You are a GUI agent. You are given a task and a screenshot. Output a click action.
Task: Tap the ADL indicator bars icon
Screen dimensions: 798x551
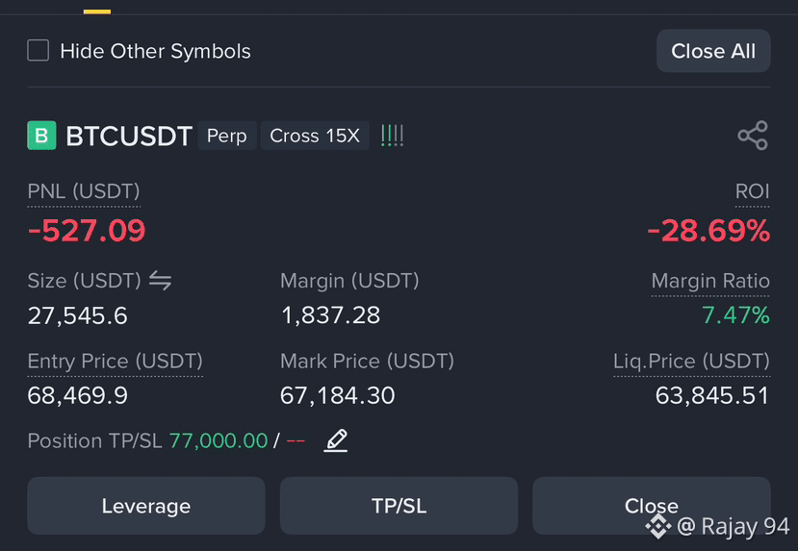pyautogui.click(x=392, y=136)
